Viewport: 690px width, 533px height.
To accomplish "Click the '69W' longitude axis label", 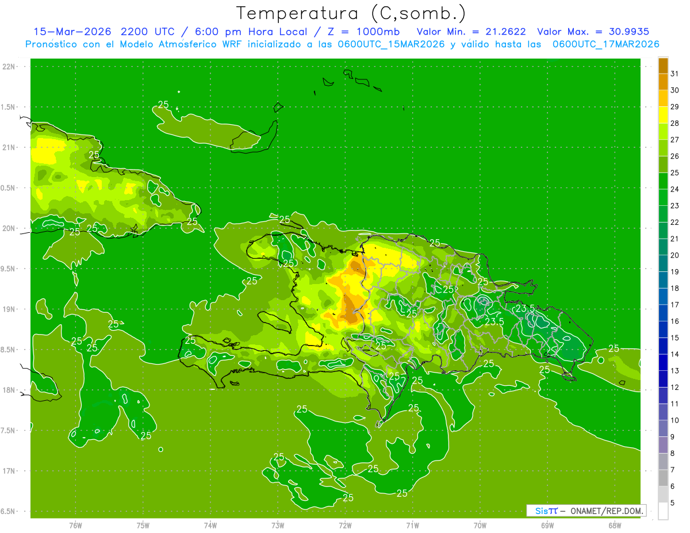I will [x=547, y=526].
